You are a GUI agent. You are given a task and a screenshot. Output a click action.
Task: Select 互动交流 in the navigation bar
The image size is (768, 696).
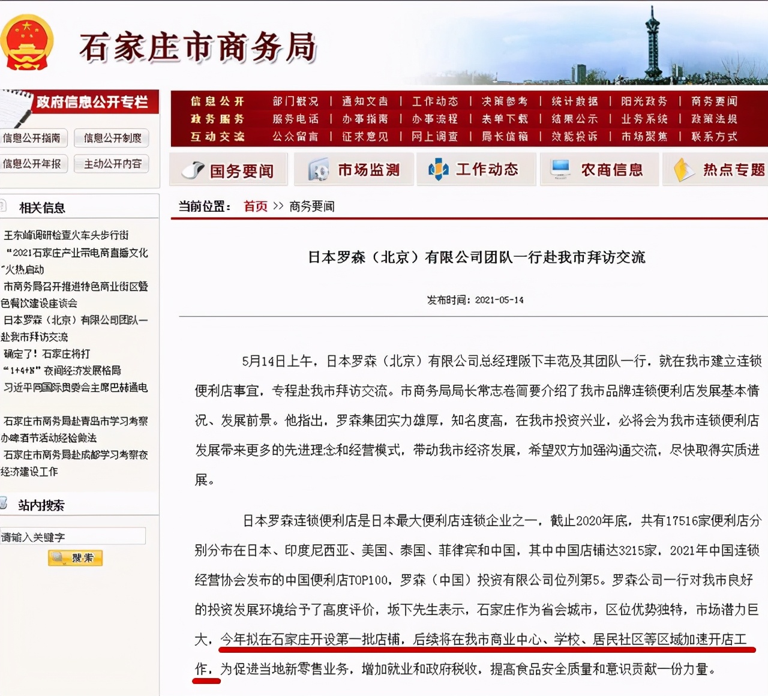(x=218, y=136)
